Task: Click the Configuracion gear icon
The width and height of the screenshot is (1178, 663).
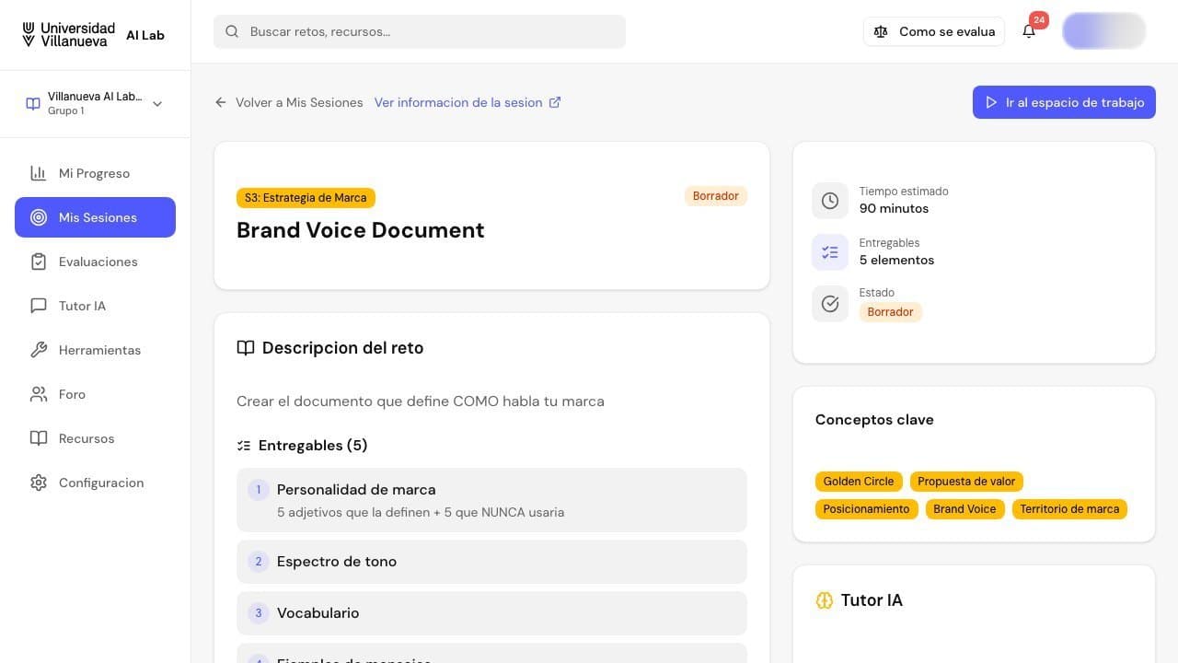Action: tap(39, 483)
